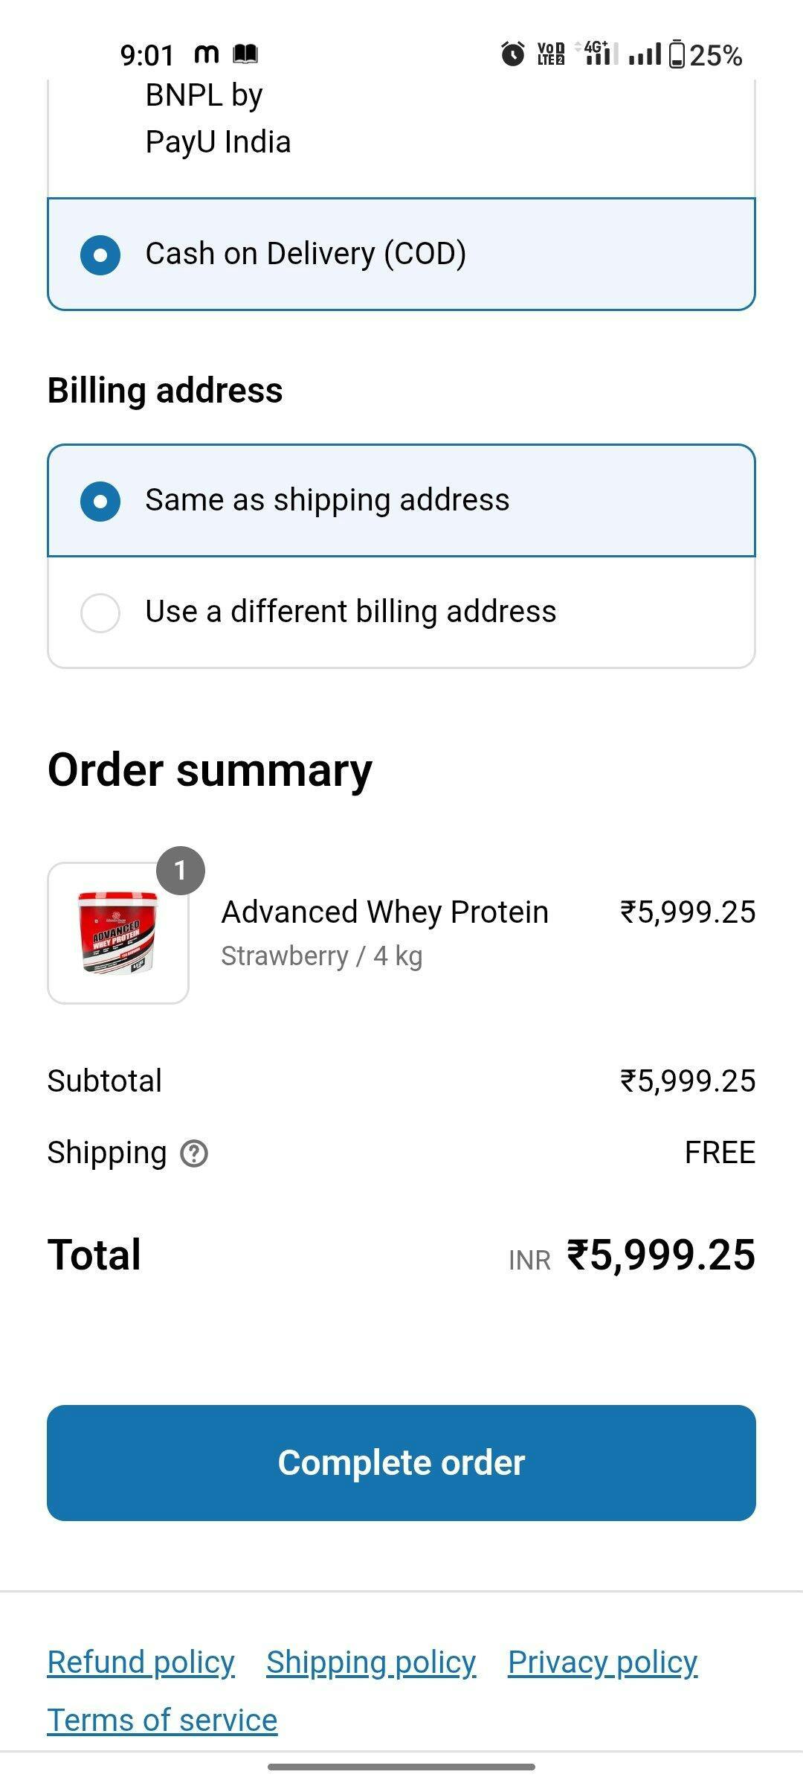Tap the Advanced Whey Protein product name
This screenshot has height=1786, width=803.
tap(384, 912)
